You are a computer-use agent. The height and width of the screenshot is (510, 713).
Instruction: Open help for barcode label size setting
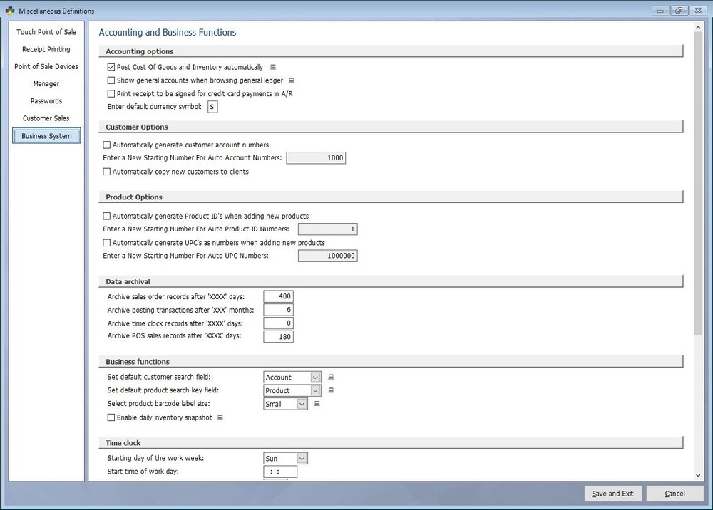(317, 403)
